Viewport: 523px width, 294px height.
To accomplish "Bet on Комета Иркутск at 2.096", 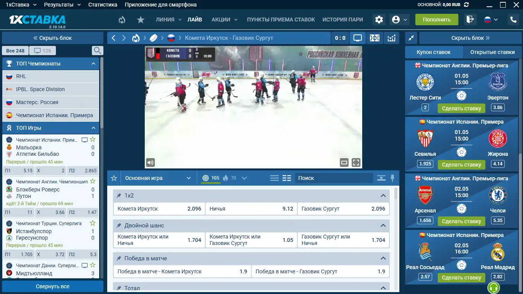I will pyautogui.click(x=159, y=209).
